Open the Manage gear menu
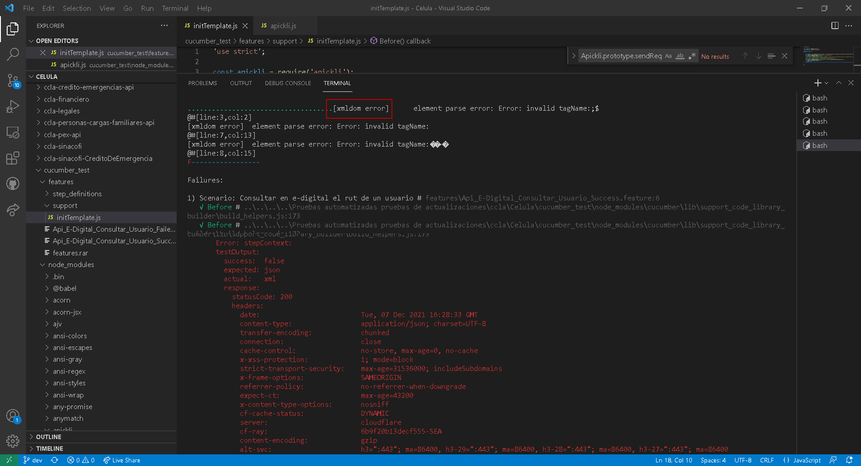 tap(13, 441)
